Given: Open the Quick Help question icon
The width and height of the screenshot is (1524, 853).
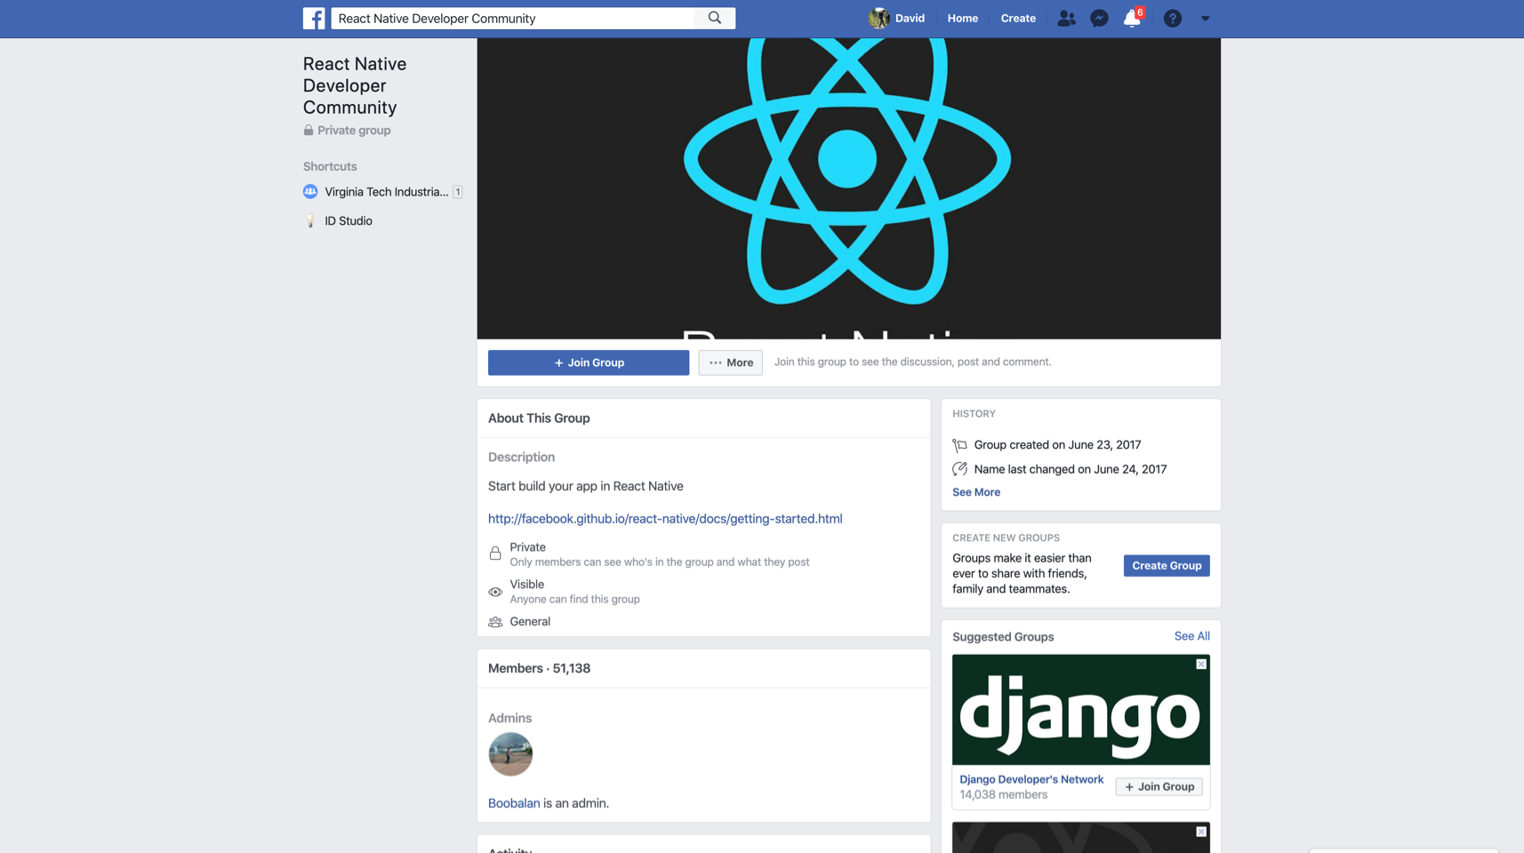Looking at the screenshot, I should click(1172, 19).
